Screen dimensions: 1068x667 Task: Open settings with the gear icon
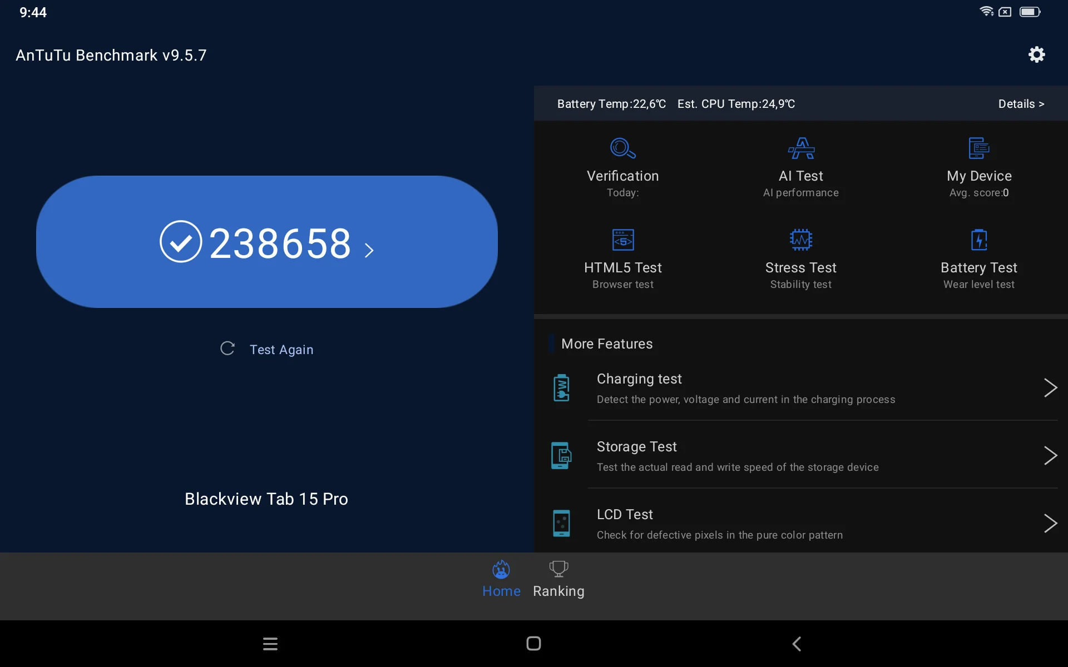click(x=1036, y=54)
